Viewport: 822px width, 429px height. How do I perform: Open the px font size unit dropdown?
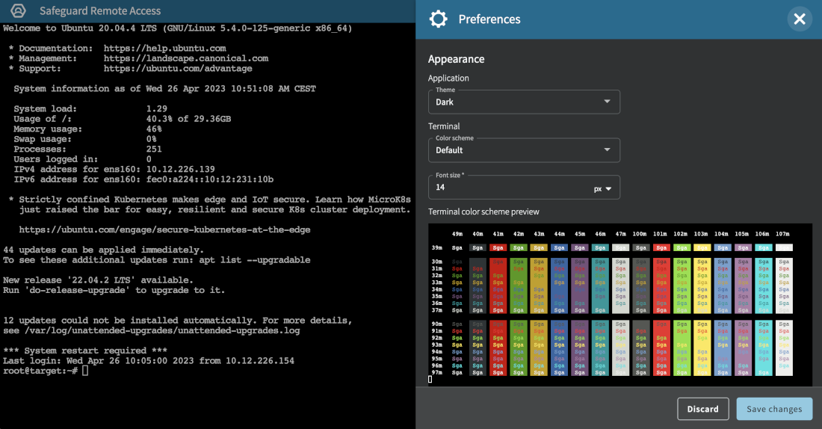click(x=603, y=189)
